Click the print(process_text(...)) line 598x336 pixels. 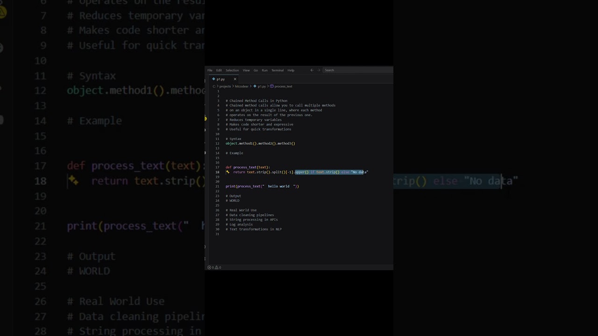click(262, 186)
